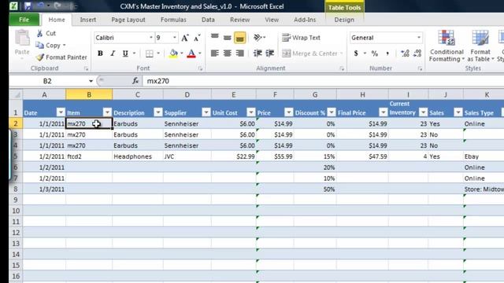Screen dimensions: 504x283
Task: Toggle the highlighted Bottom Align button
Action: coord(239,38)
